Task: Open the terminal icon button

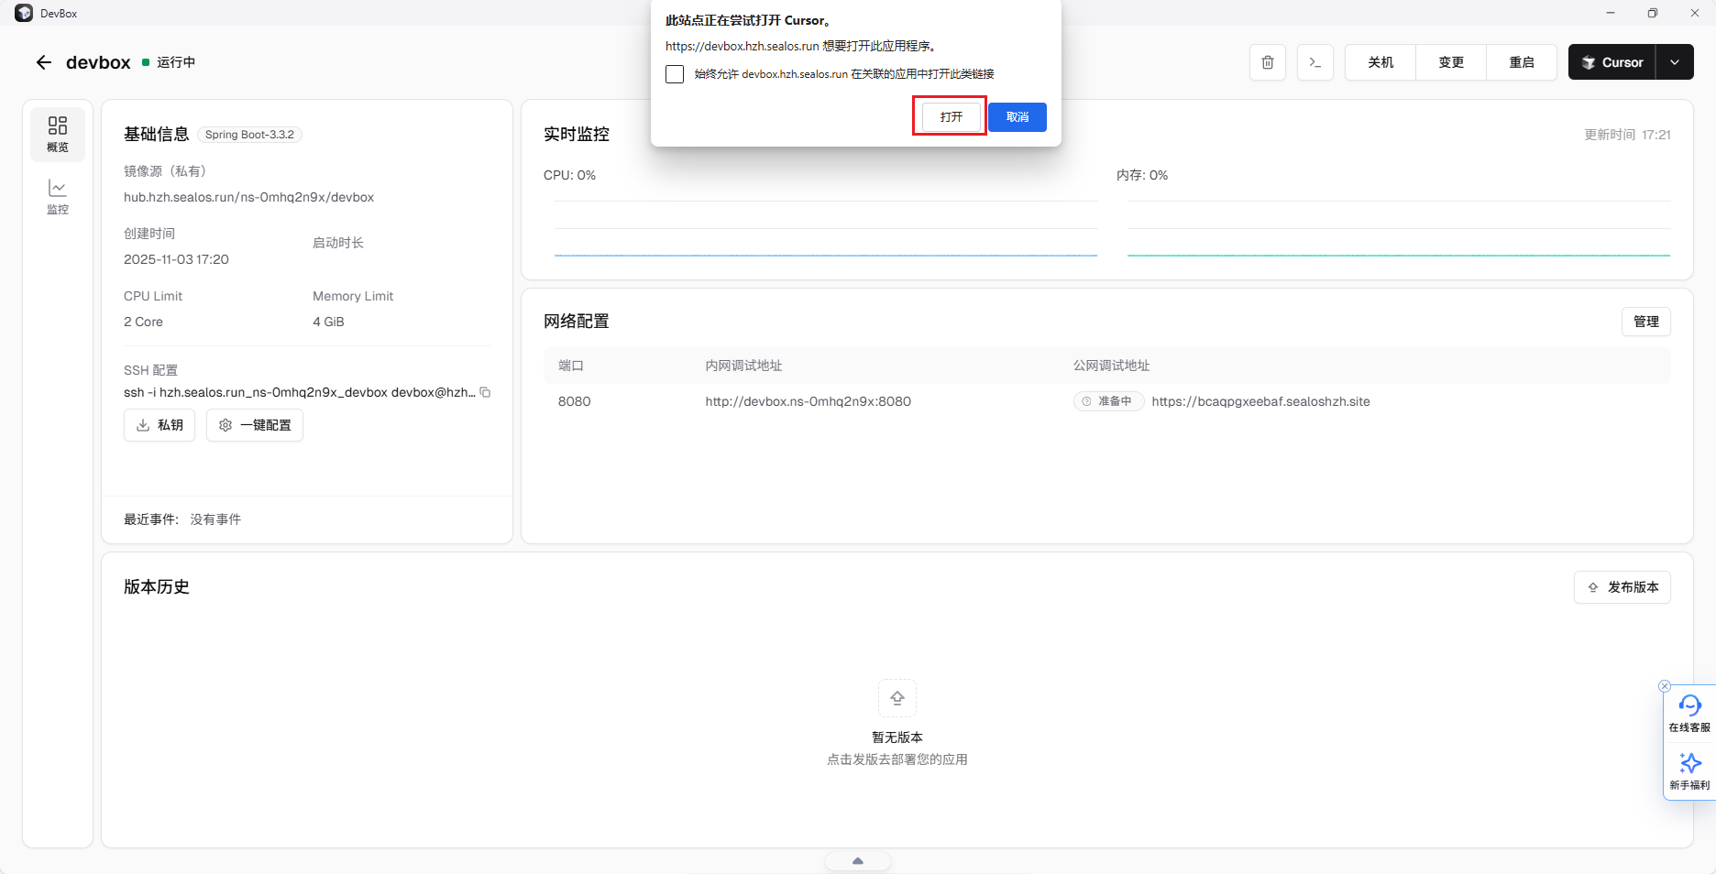Action: click(x=1315, y=62)
